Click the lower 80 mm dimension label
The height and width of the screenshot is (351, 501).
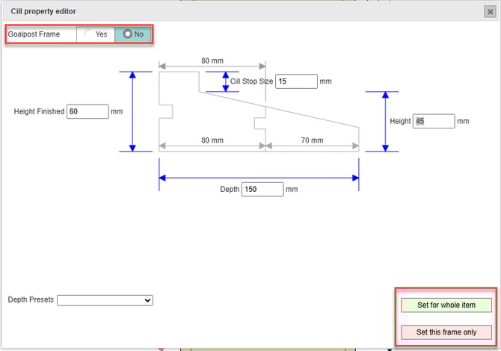[x=212, y=140]
